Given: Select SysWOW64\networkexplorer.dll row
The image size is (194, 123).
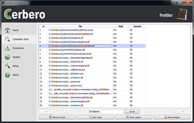Looking at the screenshot, I should (92, 54).
